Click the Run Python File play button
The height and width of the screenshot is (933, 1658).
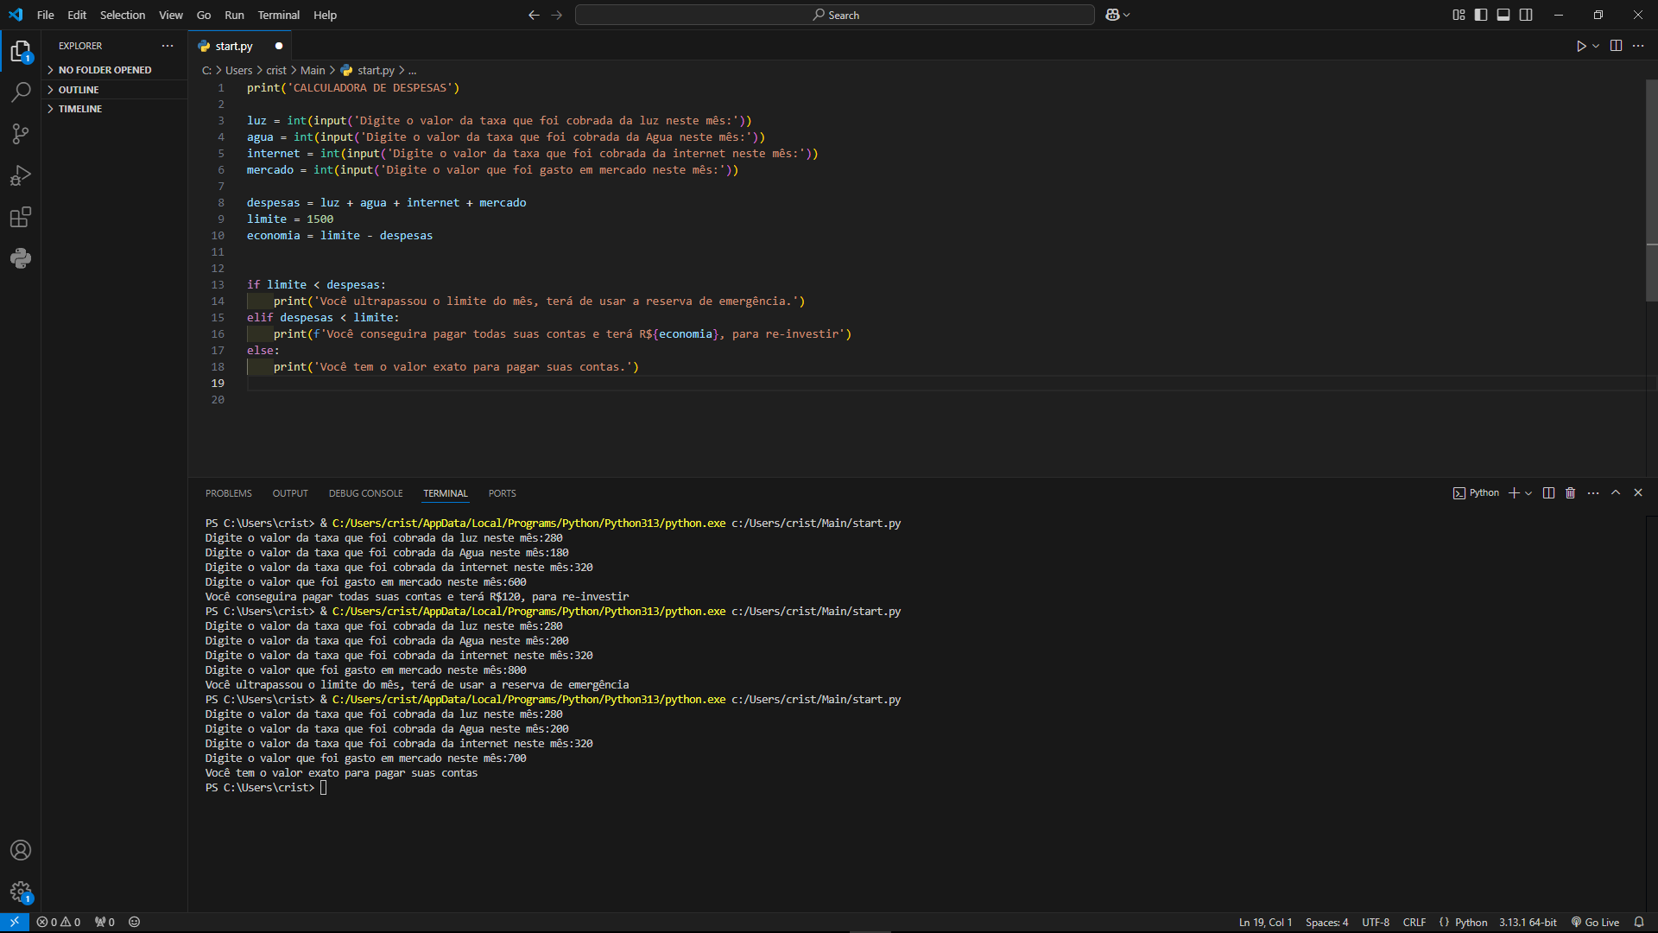tap(1581, 46)
